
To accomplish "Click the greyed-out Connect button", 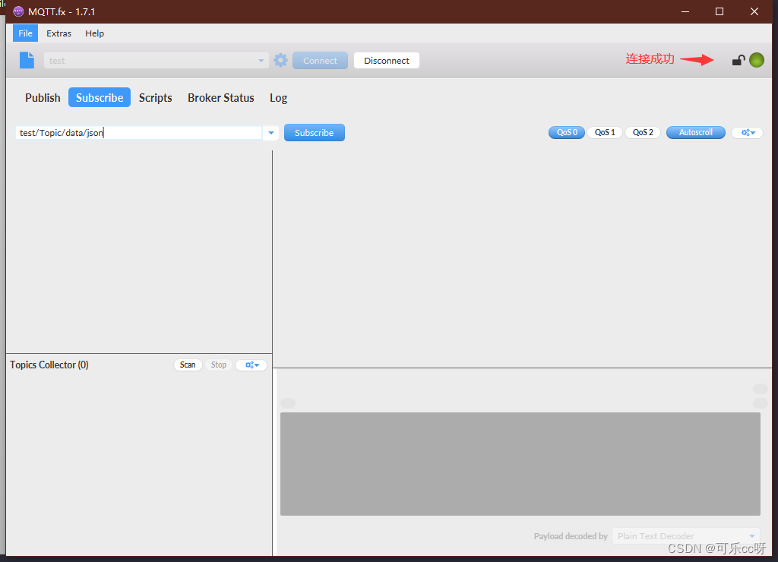I will pyautogui.click(x=320, y=61).
